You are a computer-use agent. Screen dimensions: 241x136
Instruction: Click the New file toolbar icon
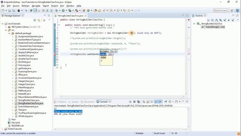(3, 11)
